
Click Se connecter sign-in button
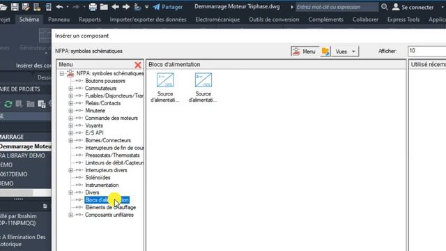click(413, 7)
